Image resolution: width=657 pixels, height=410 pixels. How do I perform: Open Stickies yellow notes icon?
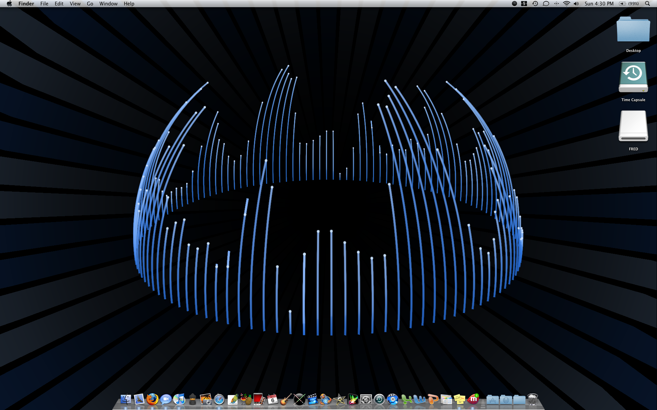[460, 399]
